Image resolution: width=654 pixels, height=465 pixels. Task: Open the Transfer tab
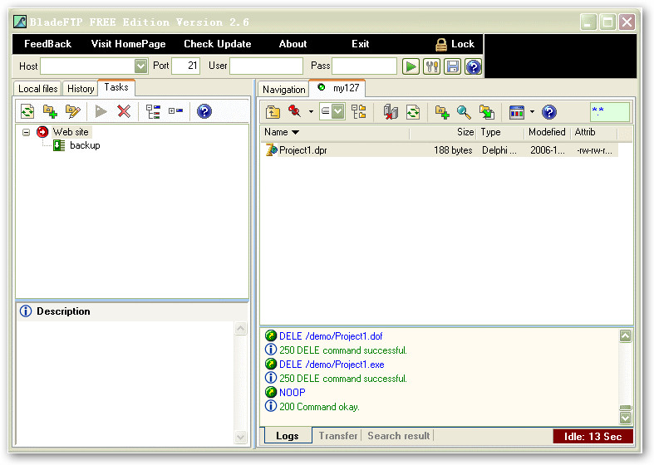pyautogui.click(x=338, y=436)
